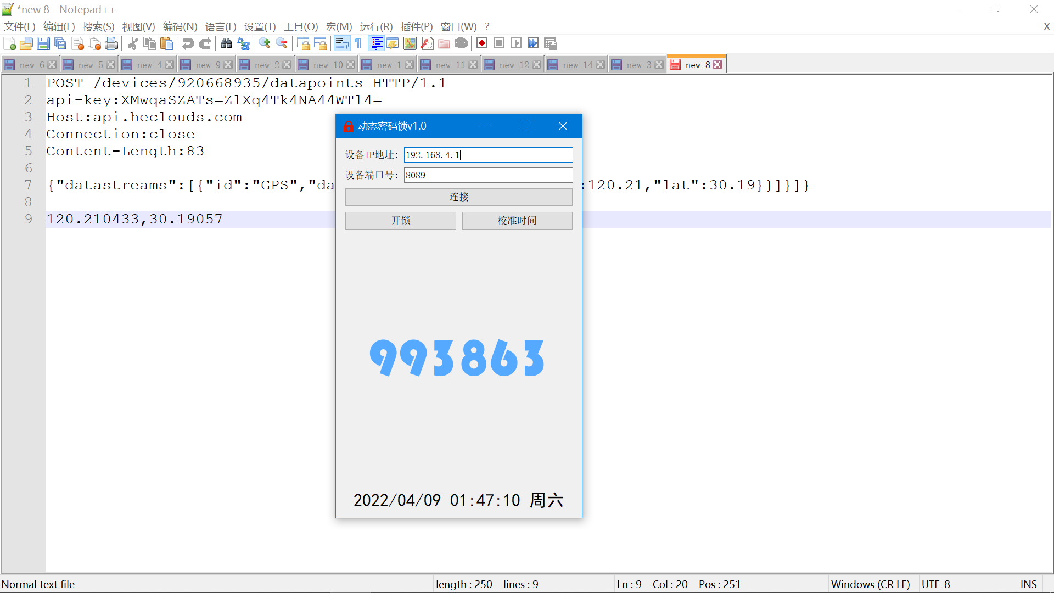Open the 插件(P) menu

point(417,26)
